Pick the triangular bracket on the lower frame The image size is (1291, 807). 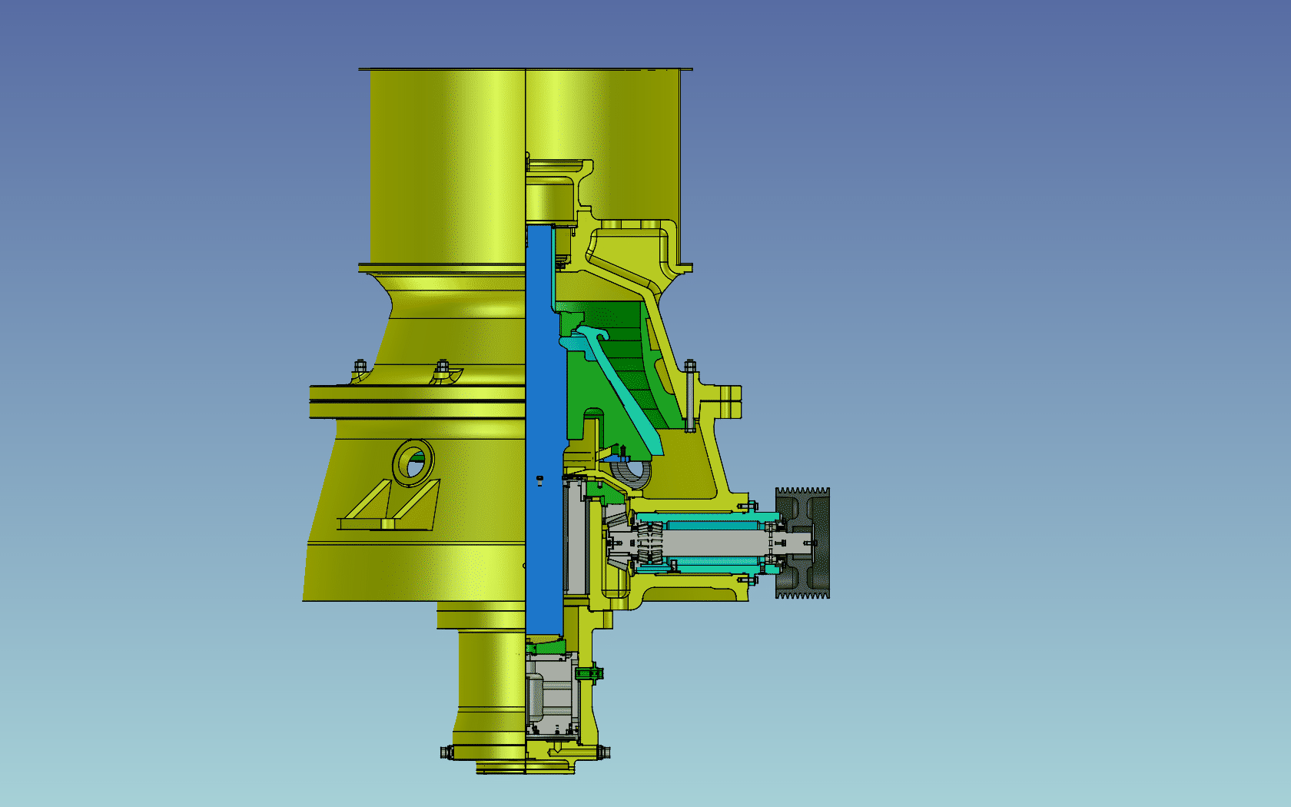pyautogui.click(x=390, y=505)
